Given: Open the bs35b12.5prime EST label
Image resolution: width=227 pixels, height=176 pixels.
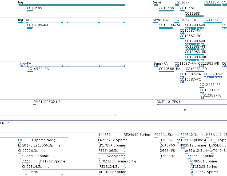Looking at the screenshot, I should 198,151.
